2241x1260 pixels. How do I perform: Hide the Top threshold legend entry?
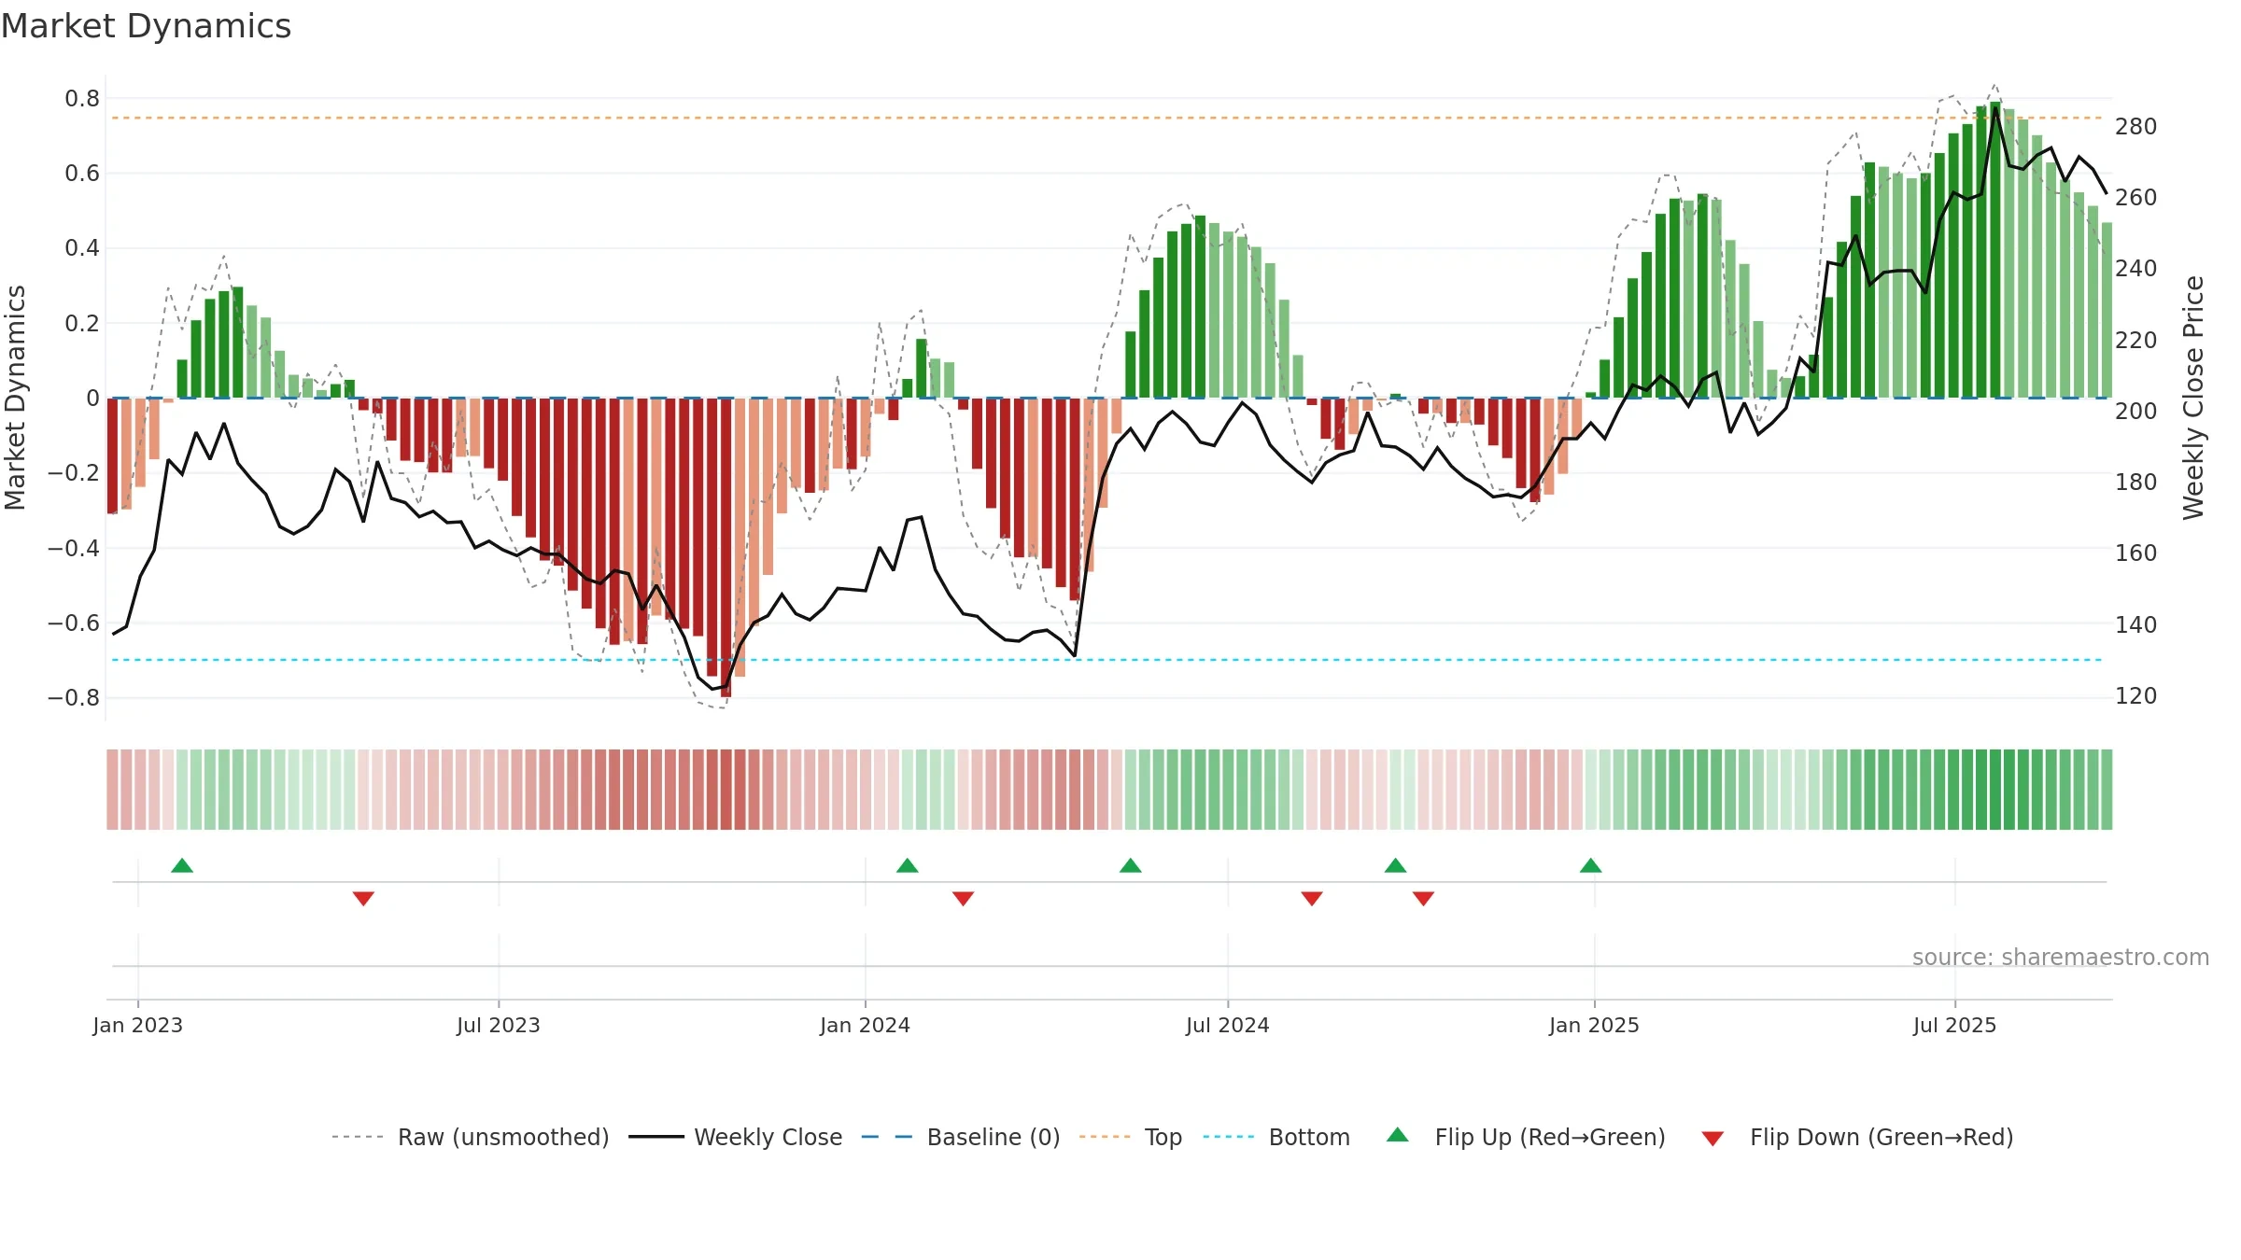coord(1131,1137)
